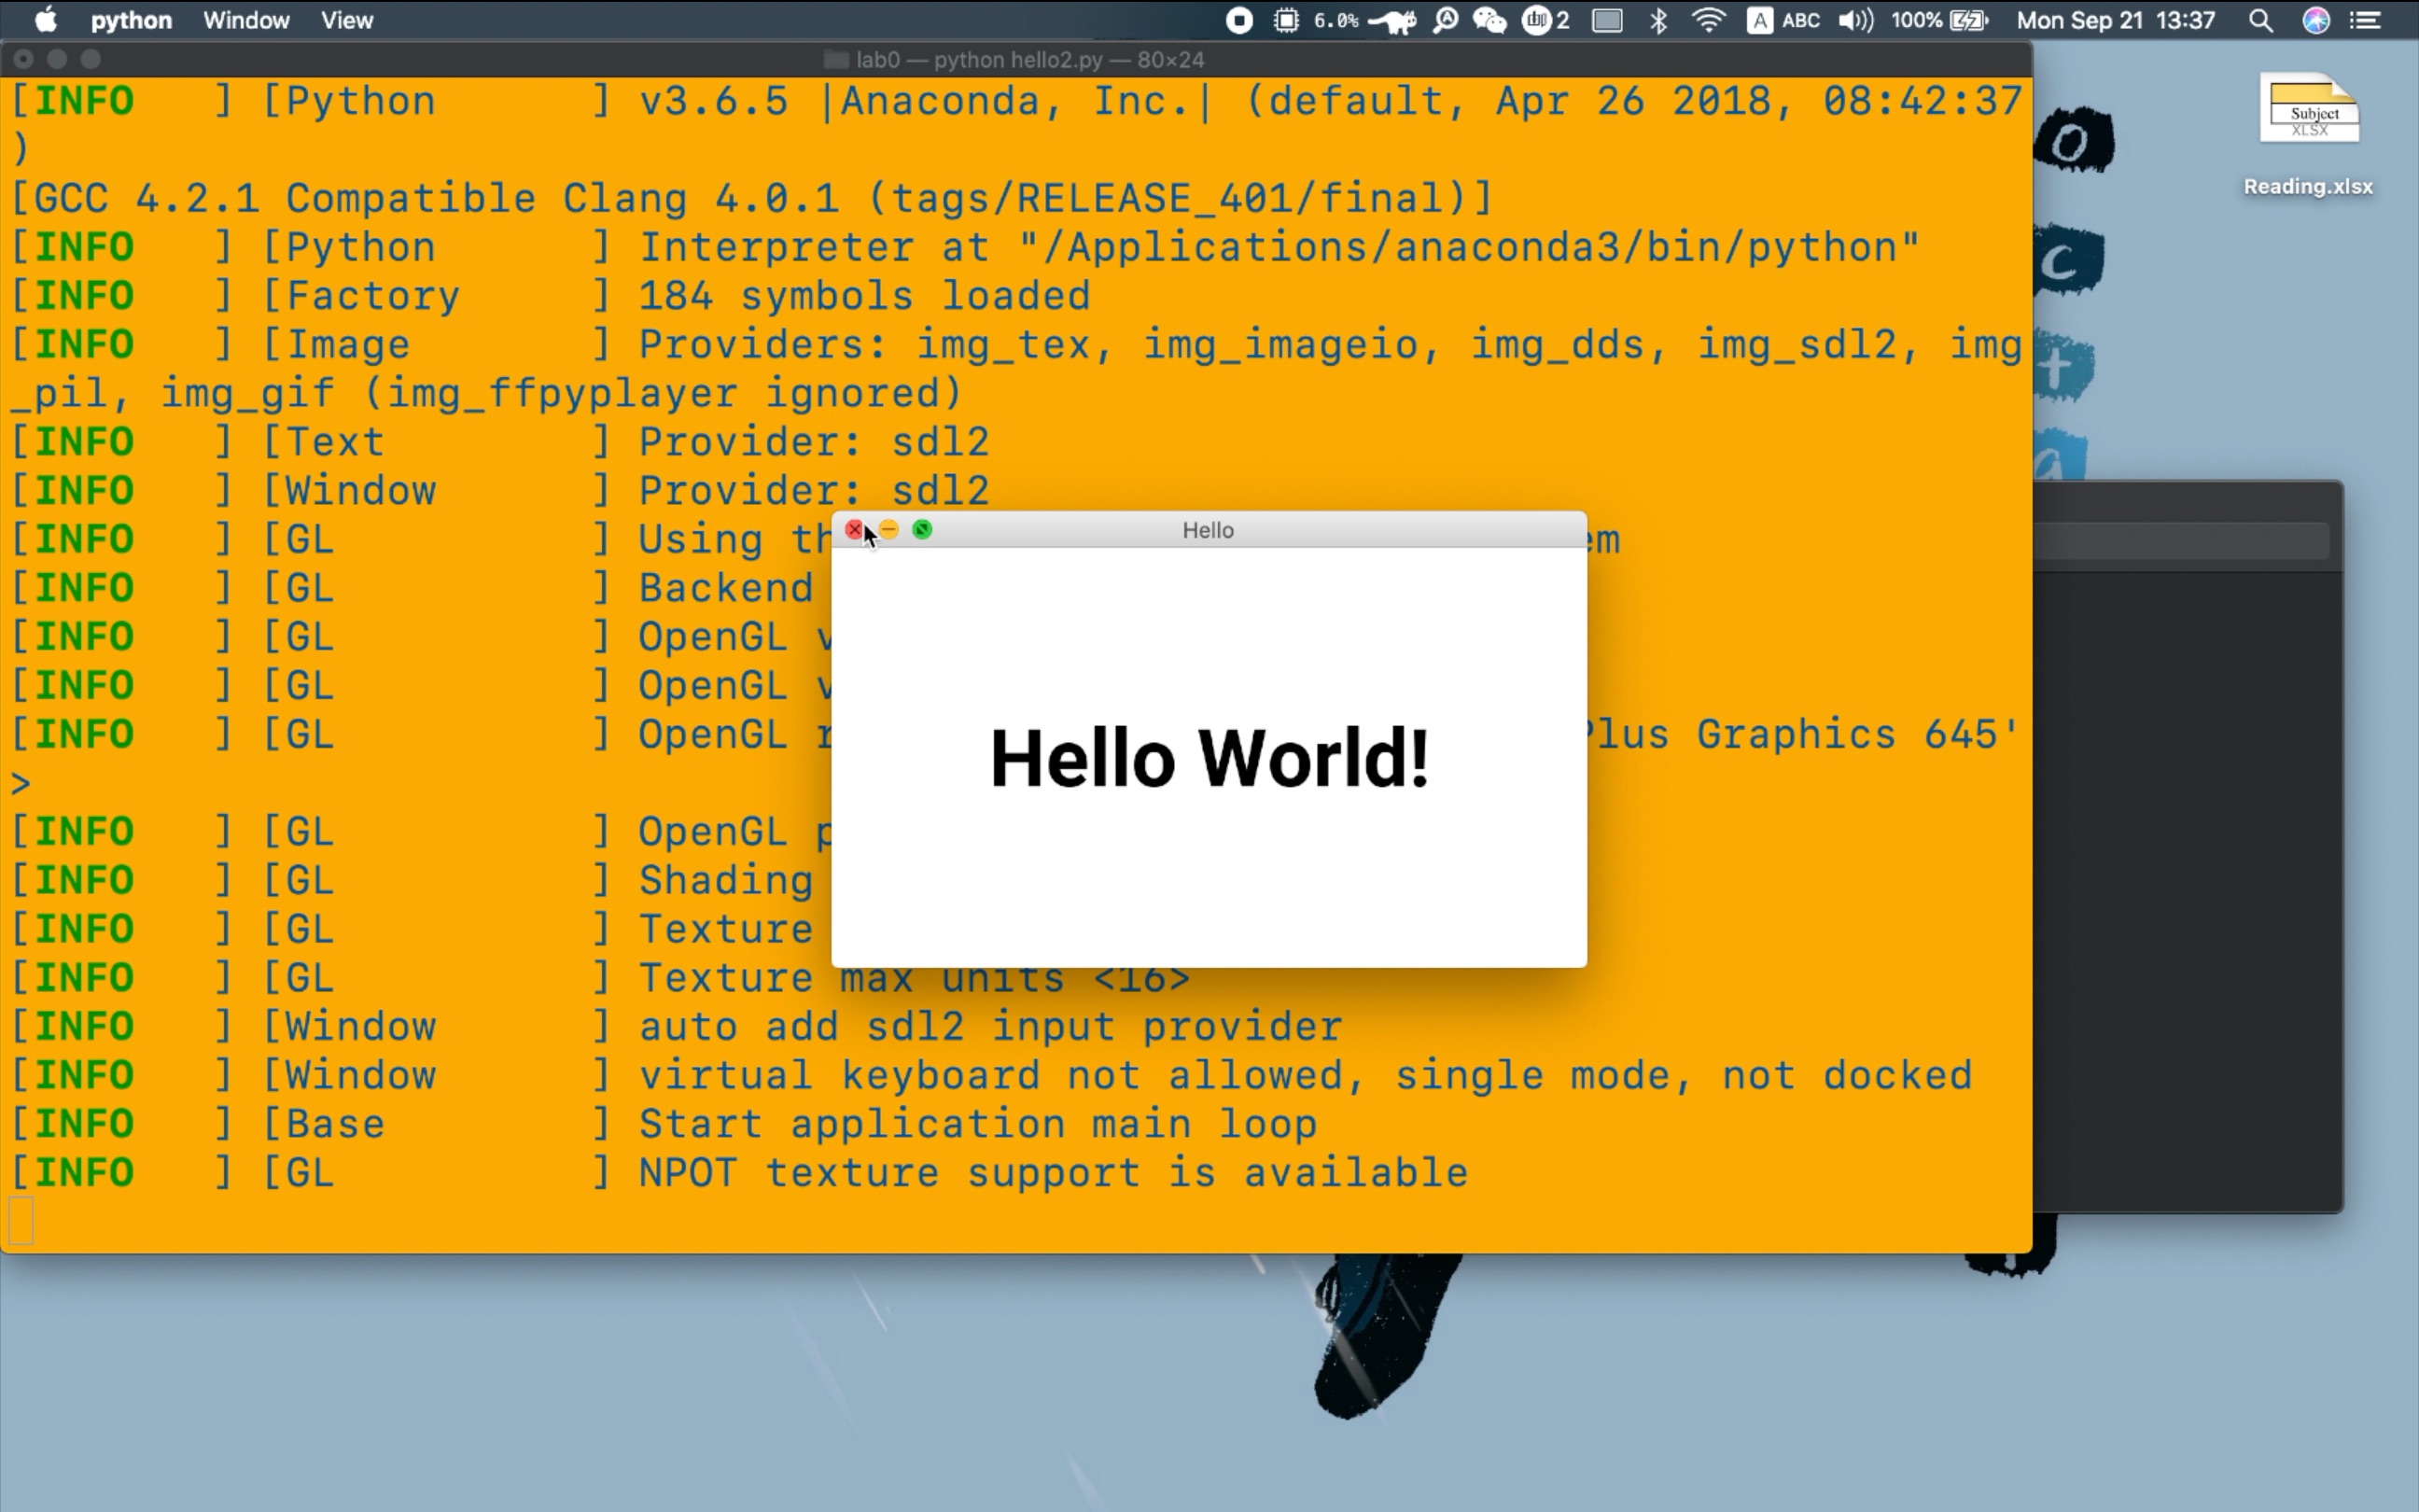Click the volume/speaker icon in menu bar
2419x1512 pixels.
[x=1853, y=21]
